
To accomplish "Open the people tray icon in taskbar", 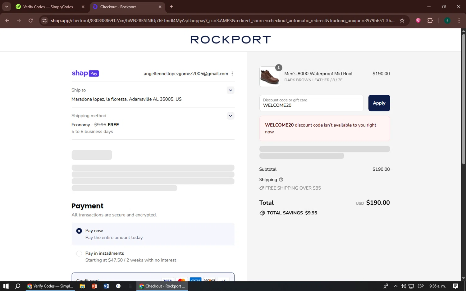I will [x=386, y=286].
